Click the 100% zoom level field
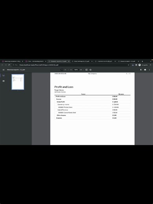Viewport: 153px width, 204px height. coord(76,70)
